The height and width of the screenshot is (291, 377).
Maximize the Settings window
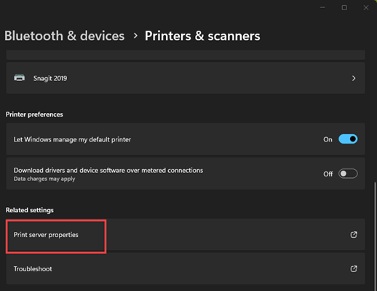pyautogui.click(x=344, y=8)
